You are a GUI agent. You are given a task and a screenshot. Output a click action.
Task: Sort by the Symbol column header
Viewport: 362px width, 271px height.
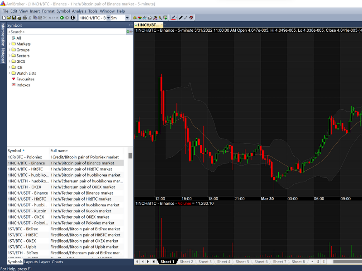click(28, 151)
